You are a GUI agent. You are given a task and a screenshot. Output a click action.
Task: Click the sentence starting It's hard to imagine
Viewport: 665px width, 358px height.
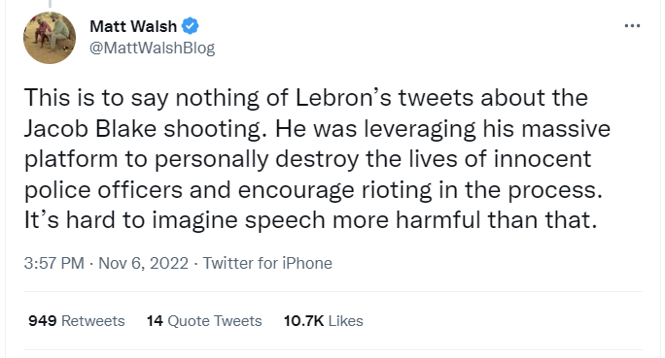point(310,220)
